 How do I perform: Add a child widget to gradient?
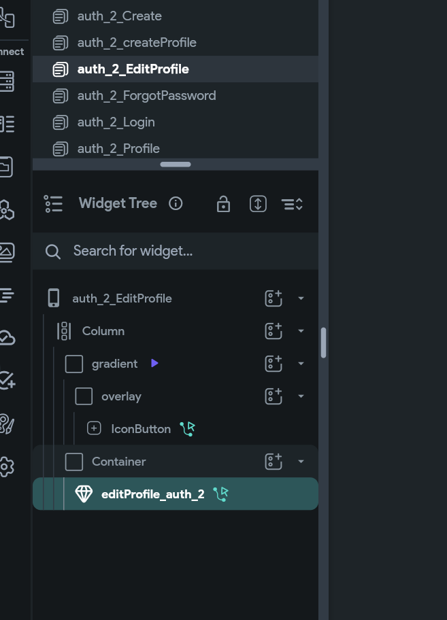[274, 364]
